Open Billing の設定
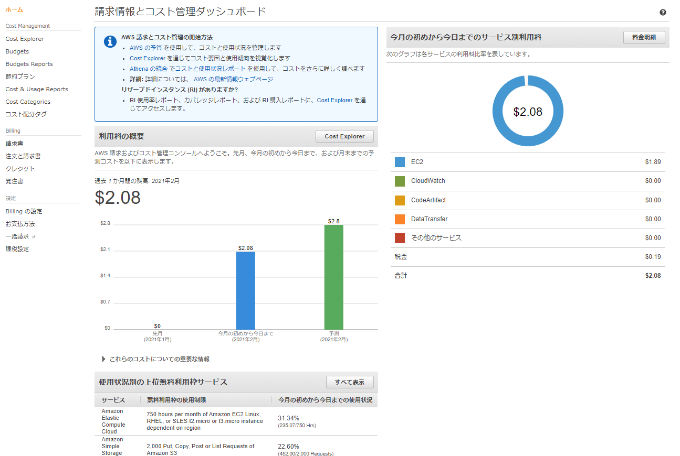Viewport: 680px width, 456px height. coord(24,211)
